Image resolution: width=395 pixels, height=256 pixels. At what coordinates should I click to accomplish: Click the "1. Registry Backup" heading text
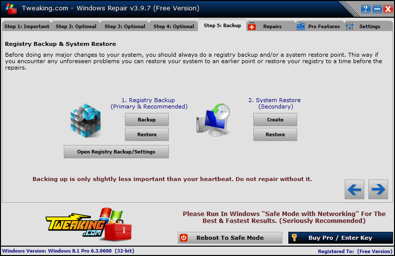click(x=148, y=100)
